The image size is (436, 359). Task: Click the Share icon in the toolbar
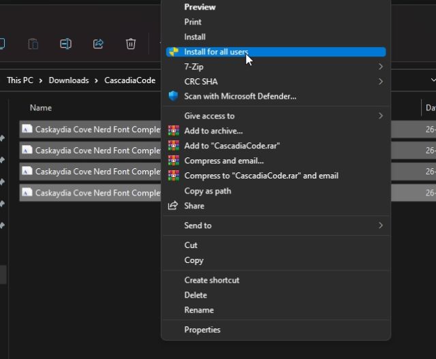98,44
